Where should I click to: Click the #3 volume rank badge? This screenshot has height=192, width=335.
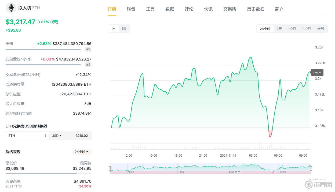coord(88,65)
